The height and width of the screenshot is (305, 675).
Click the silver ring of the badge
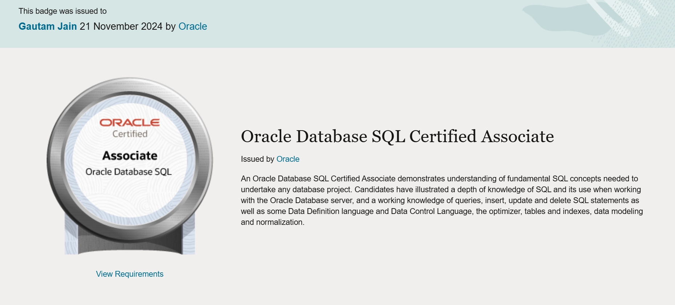click(55, 160)
